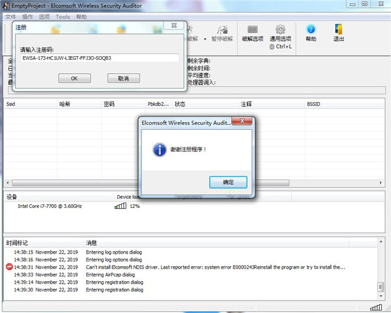Viewport: 391px width, 313px height.
Task: Click the 时间标记 column header
Action: click(44, 243)
